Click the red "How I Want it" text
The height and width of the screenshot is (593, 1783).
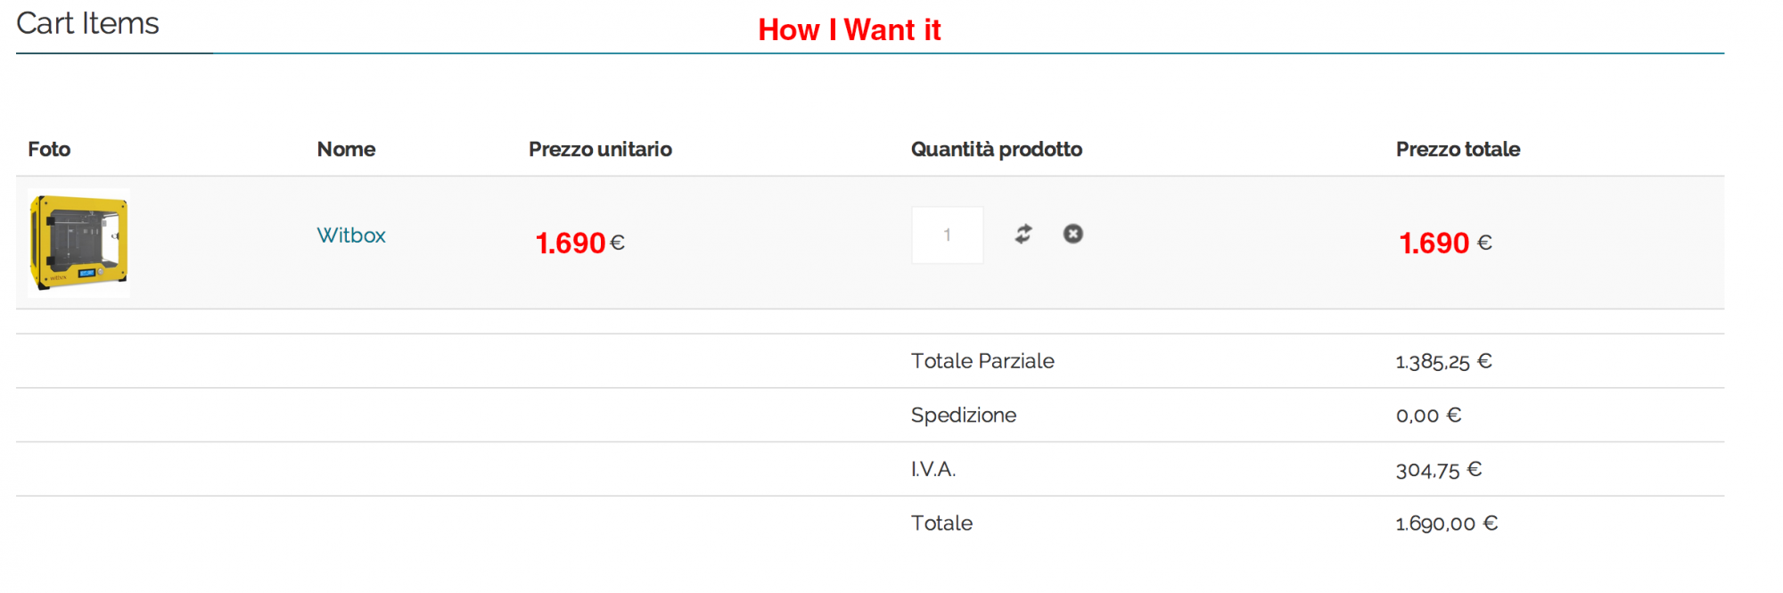pos(849,30)
